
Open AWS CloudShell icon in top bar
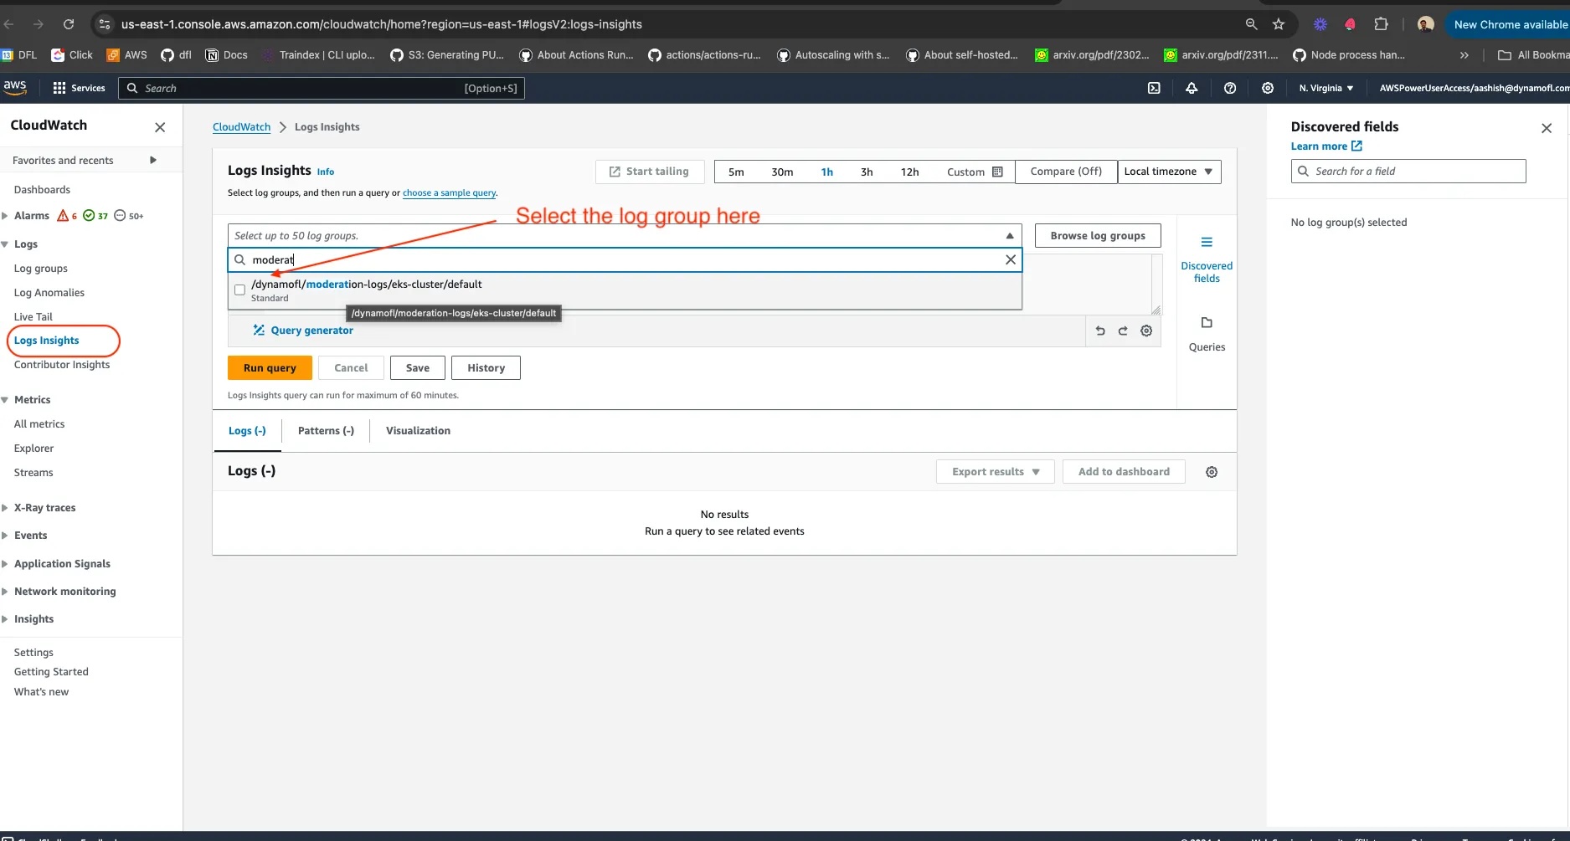click(x=1154, y=88)
